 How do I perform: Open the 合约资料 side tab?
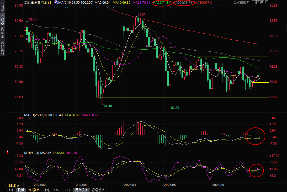2,48
